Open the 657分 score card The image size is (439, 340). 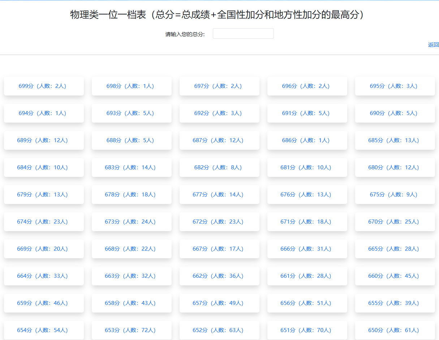[x=219, y=303]
